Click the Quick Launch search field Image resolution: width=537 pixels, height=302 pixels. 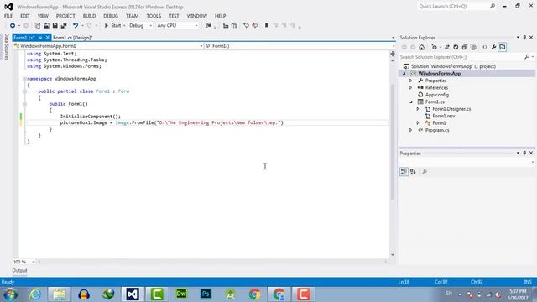click(x=456, y=6)
